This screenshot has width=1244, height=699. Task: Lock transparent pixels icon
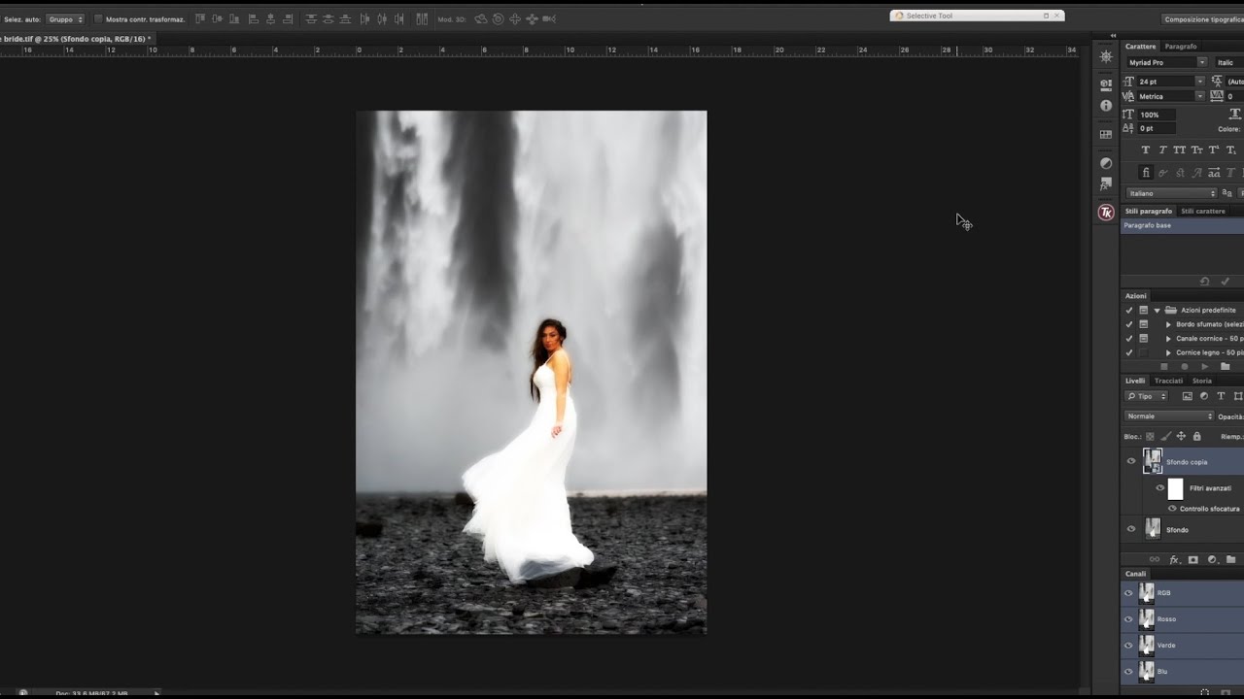1151,436
